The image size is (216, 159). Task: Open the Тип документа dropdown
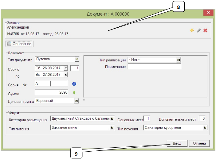point(77,59)
